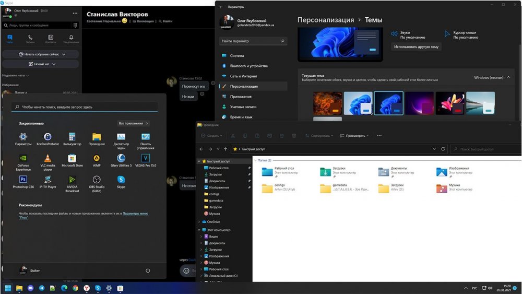Launch VEGAS Pro 15.0 icon
This screenshot has height=294, width=522.
coord(146,158)
